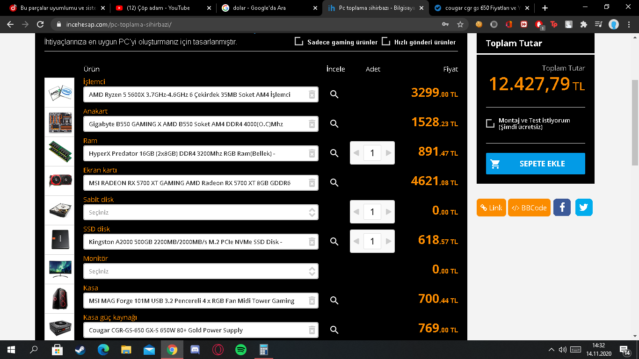Inspect the Cougar power supply
The height and width of the screenshot is (359, 639).
tap(334, 330)
